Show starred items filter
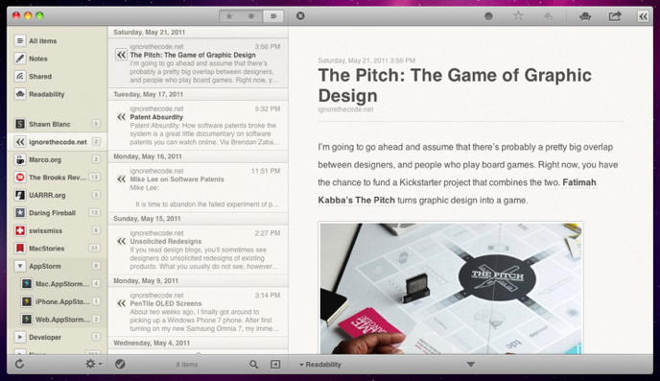Image resolution: width=660 pixels, height=381 pixels. pyautogui.click(x=229, y=16)
